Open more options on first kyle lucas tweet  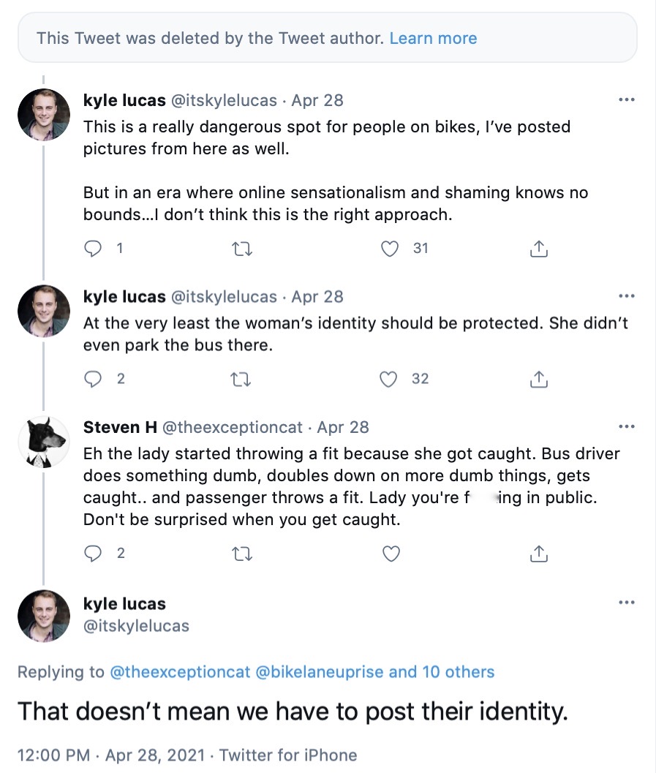click(627, 99)
